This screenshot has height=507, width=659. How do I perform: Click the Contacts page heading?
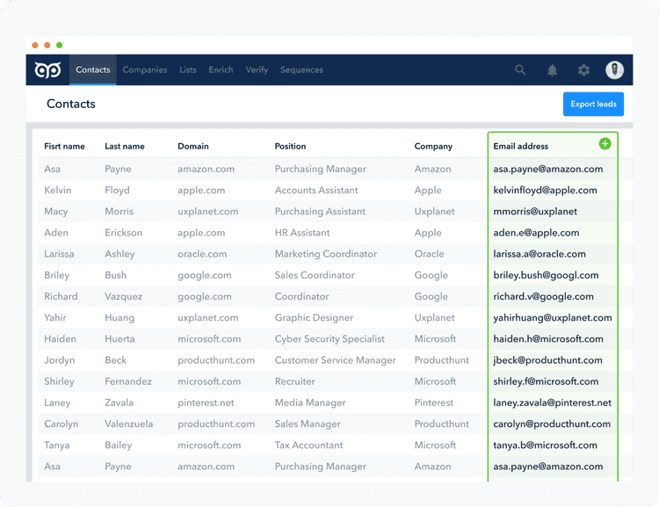[x=71, y=104]
